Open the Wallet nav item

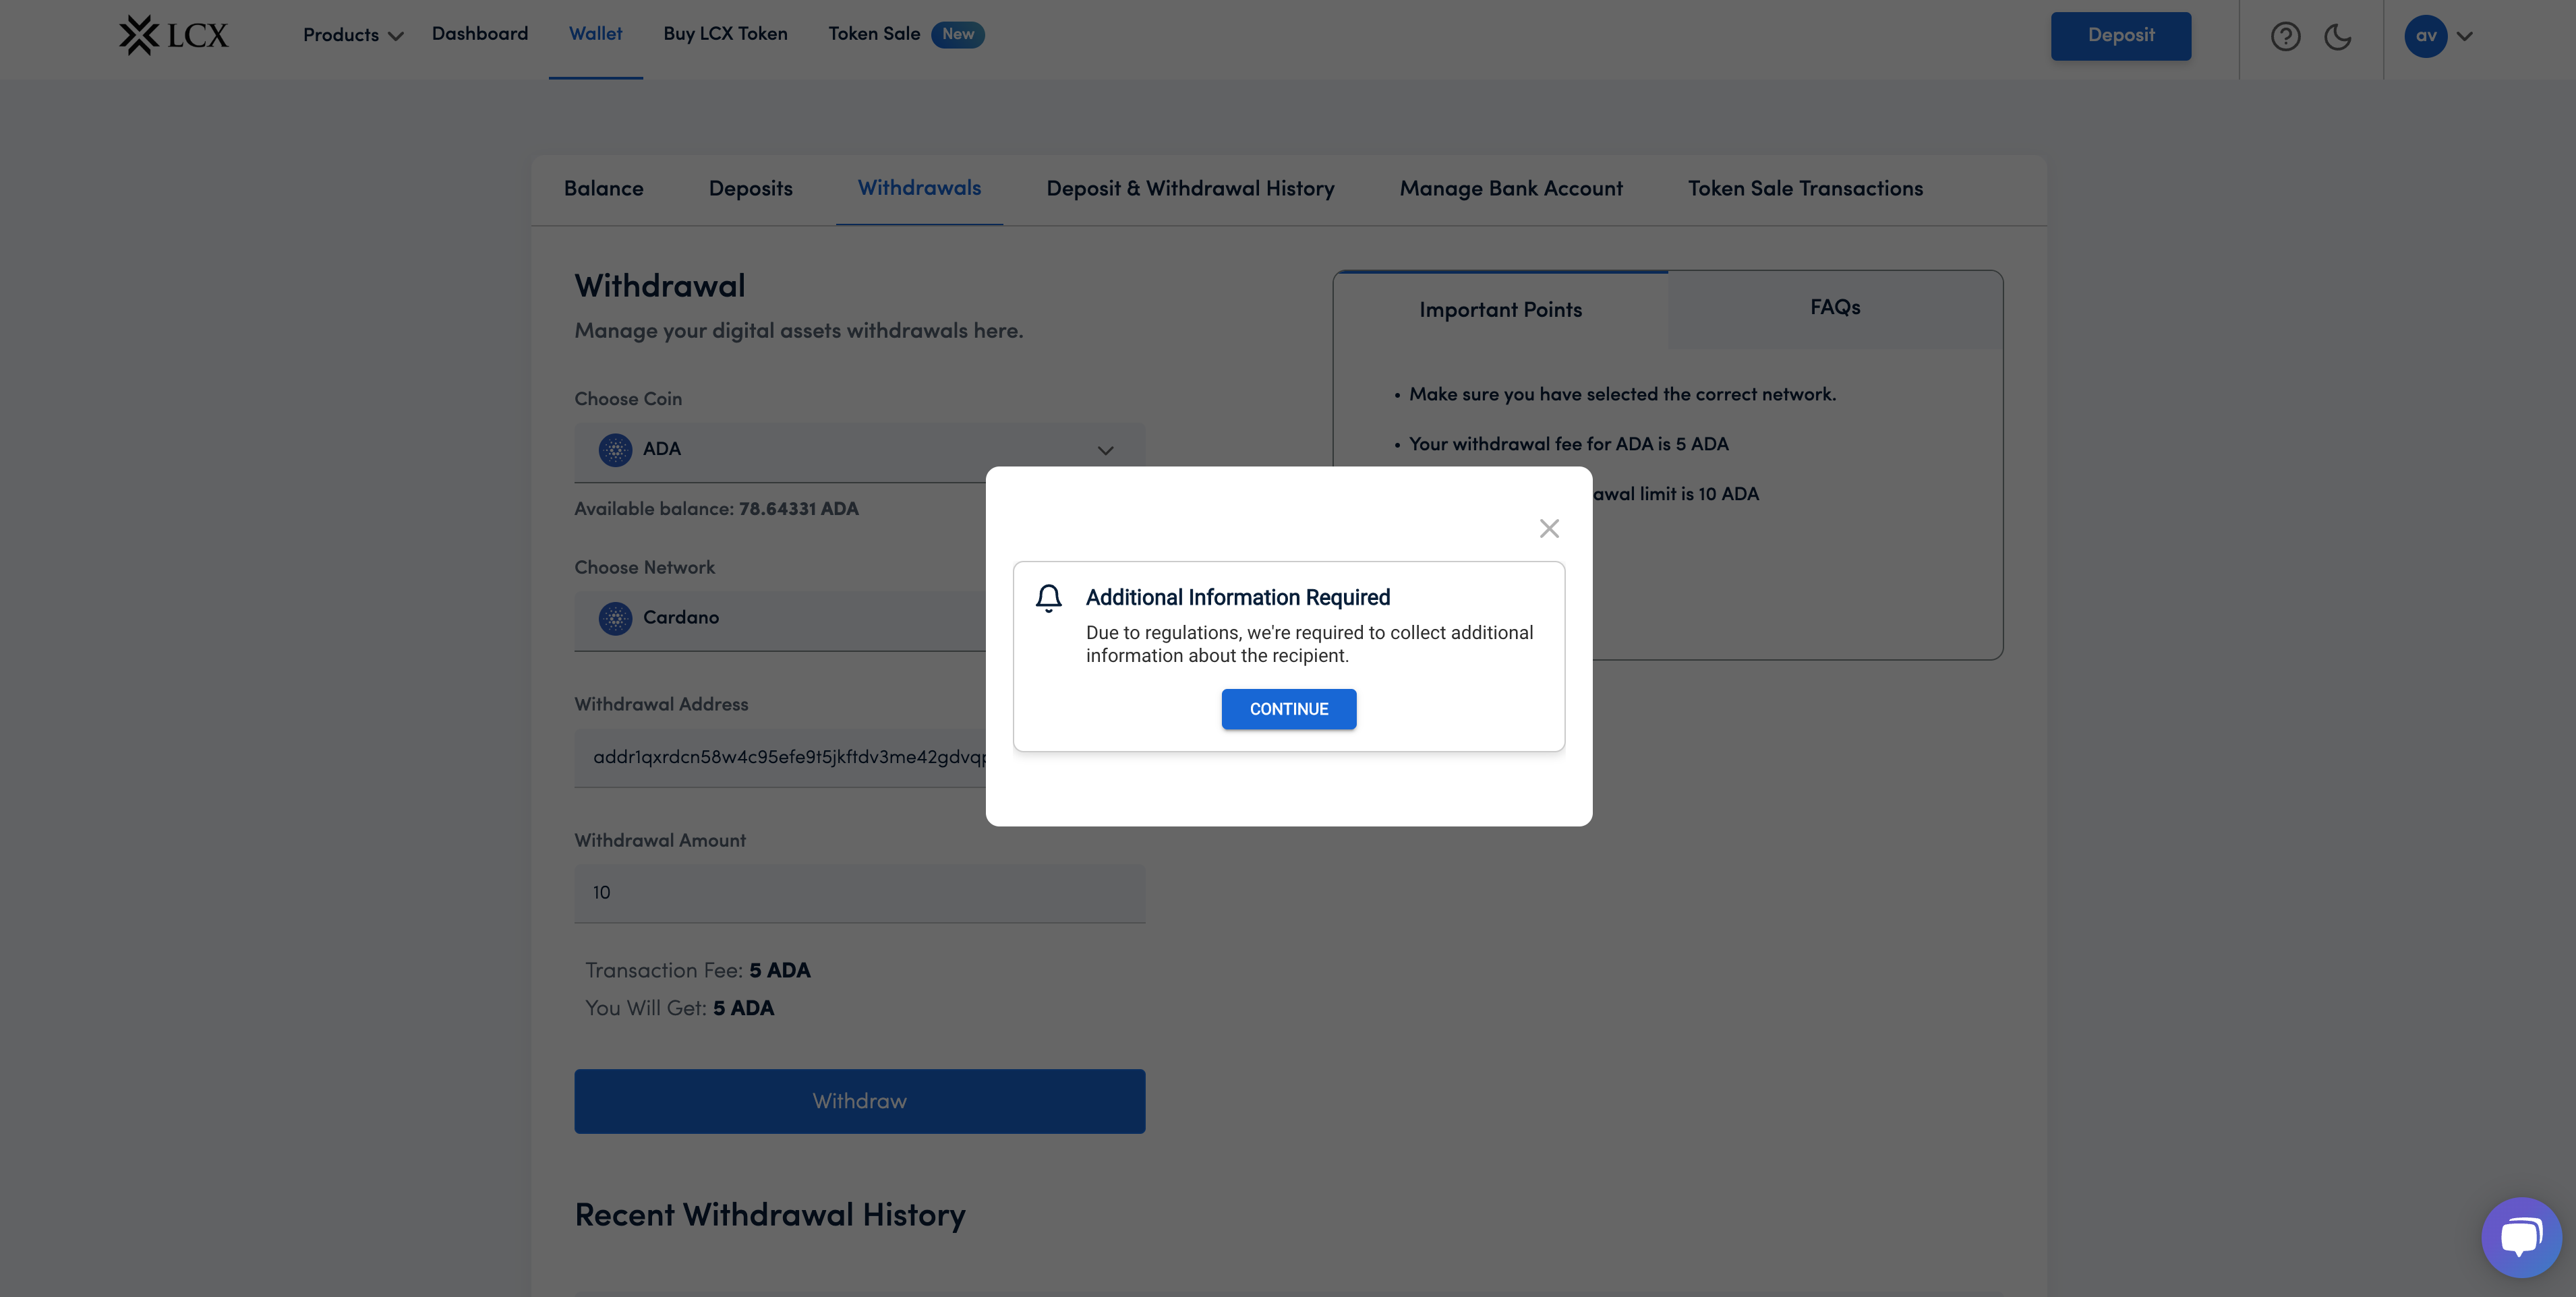coord(595,34)
